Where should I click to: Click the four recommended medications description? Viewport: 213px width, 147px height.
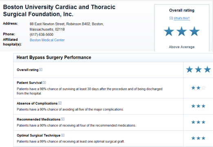(76, 125)
